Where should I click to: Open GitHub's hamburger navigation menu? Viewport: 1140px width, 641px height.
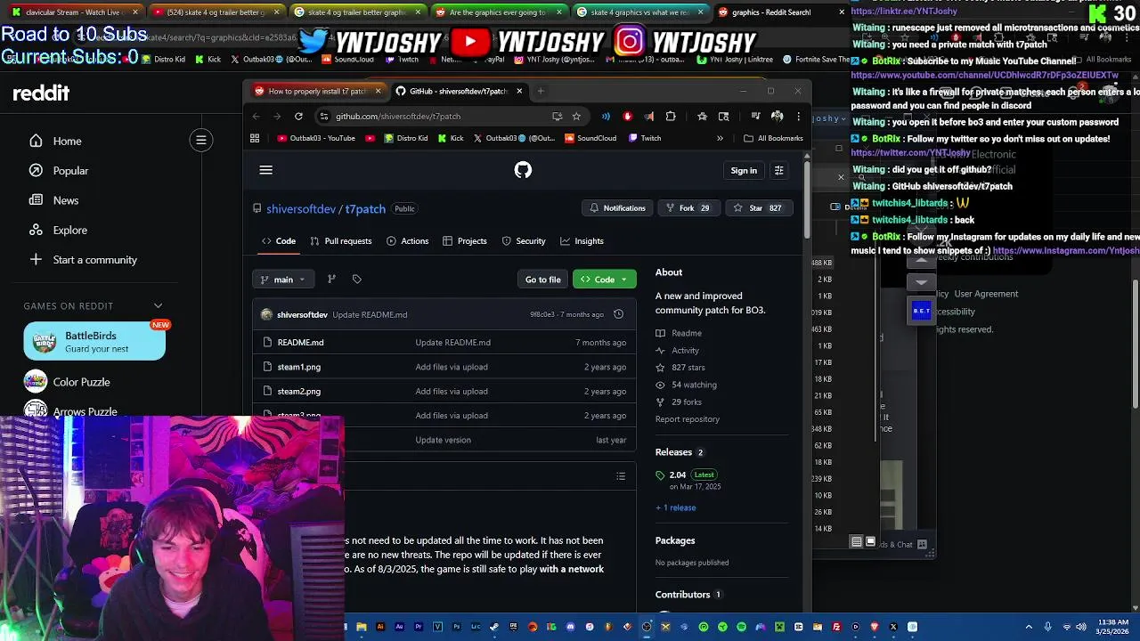tap(265, 170)
